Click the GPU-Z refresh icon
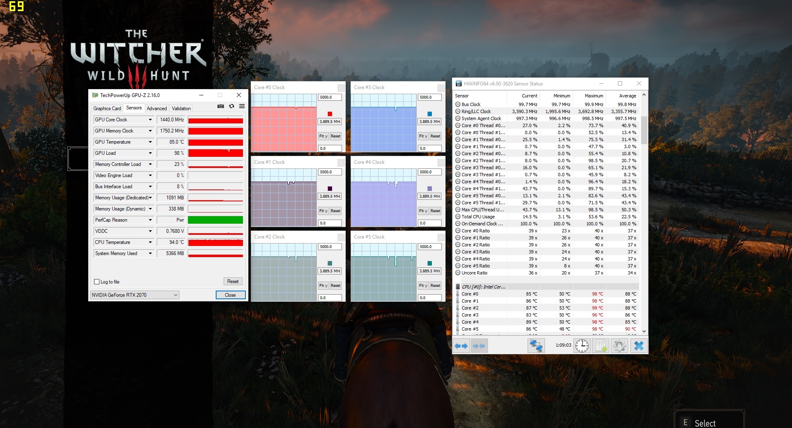 point(231,106)
